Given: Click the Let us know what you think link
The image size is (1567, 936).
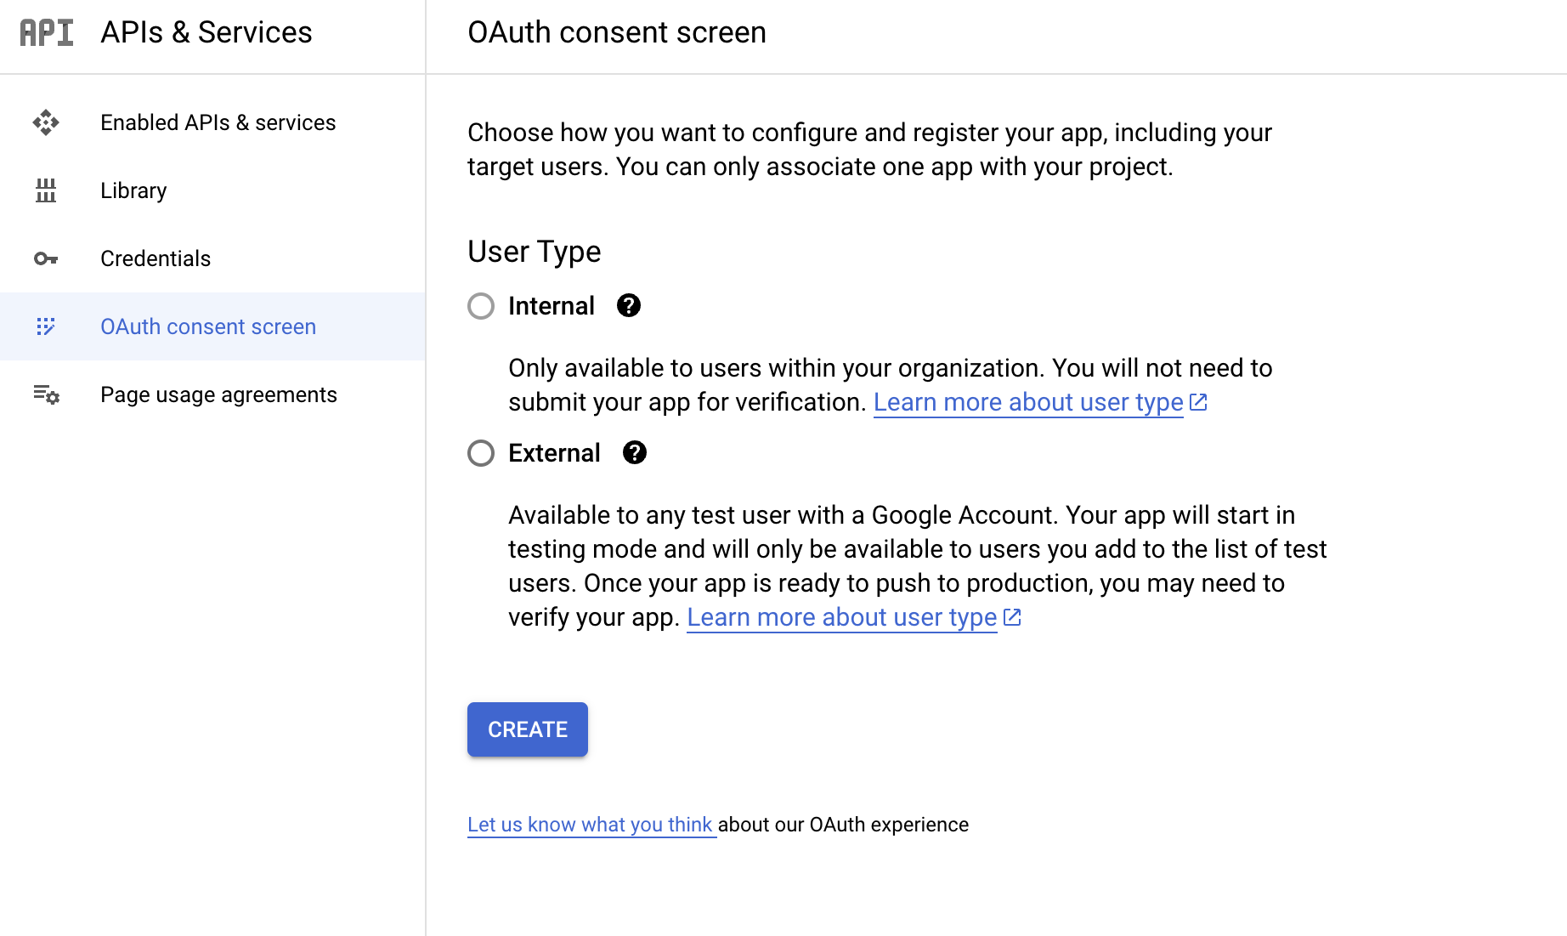Looking at the screenshot, I should [591, 824].
